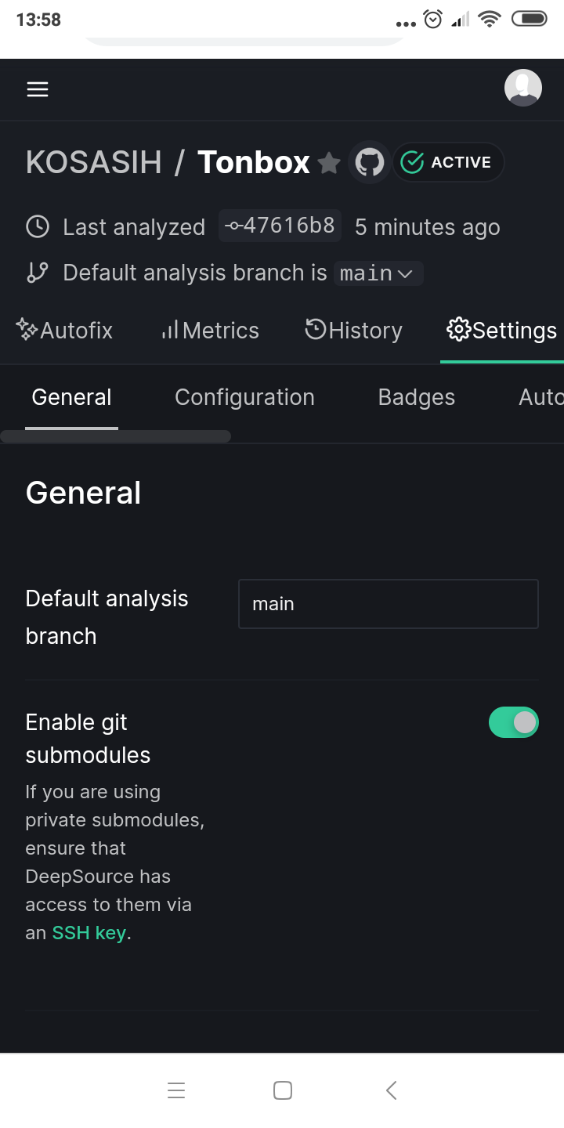Go to the History tab
Screen dimensions: 564x1128
(x=353, y=331)
